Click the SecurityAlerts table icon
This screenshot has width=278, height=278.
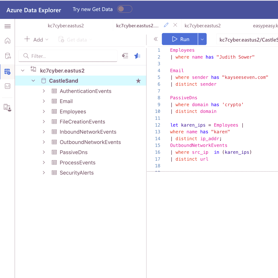[54, 173]
